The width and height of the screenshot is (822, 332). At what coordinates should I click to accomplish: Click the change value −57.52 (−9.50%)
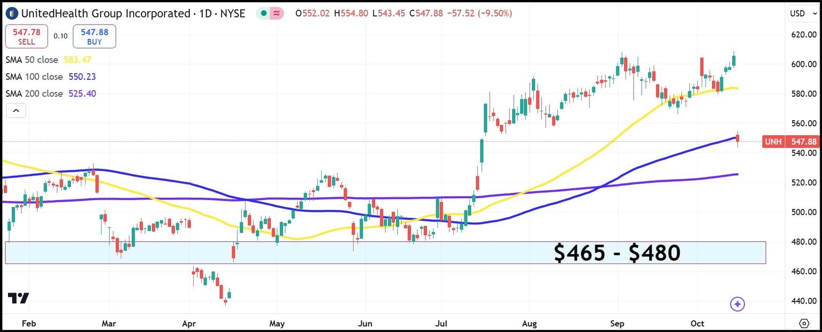[478, 13]
